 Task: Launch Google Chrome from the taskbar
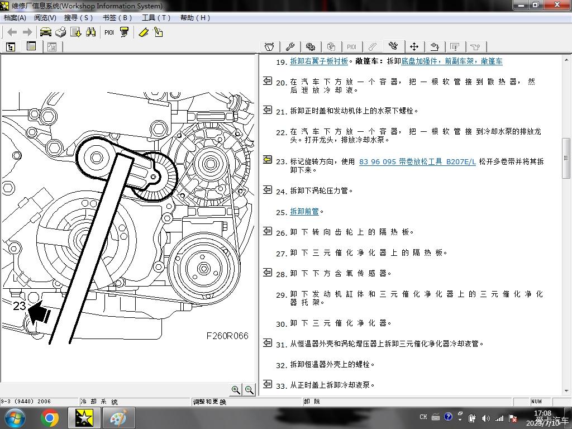click(50, 418)
